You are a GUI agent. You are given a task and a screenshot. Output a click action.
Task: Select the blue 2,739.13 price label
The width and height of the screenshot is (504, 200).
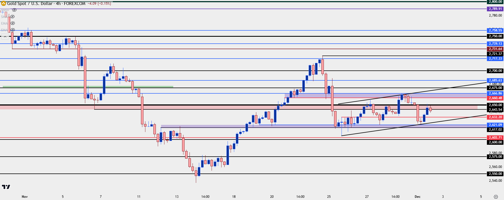coord(495,44)
